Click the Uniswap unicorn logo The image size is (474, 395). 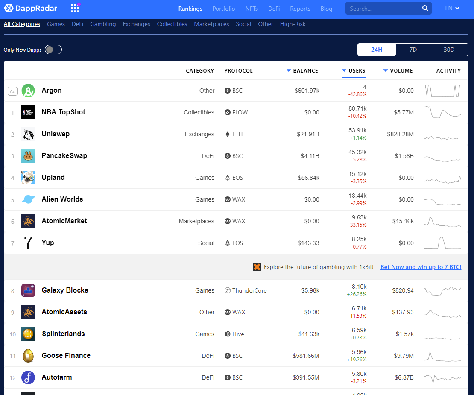(28, 134)
